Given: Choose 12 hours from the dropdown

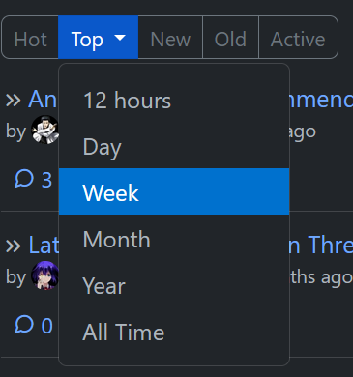Looking at the screenshot, I should pyautogui.click(x=174, y=101).
